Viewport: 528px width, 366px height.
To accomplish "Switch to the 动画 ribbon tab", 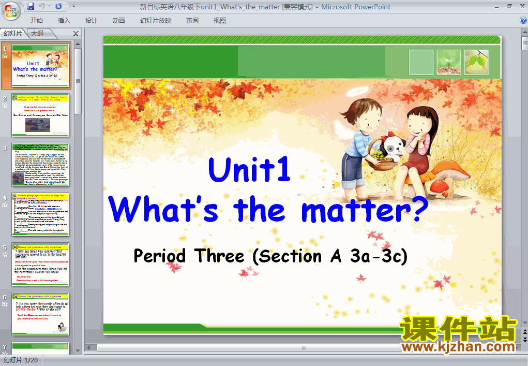I will pos(119,21).
